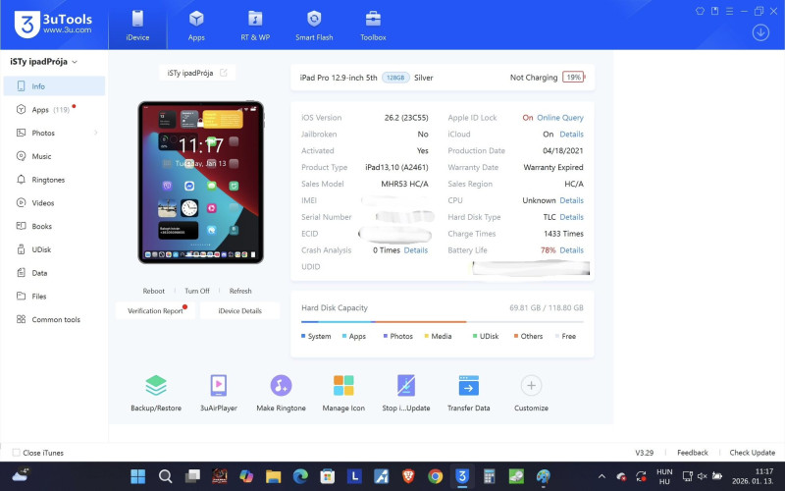Click Customize plus icon
The image size is (785, 491).
pos(531,386)
